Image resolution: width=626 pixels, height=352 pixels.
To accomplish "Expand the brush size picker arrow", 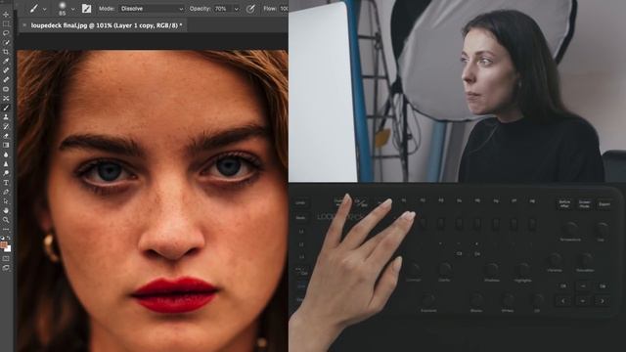I will pos(72,9).
